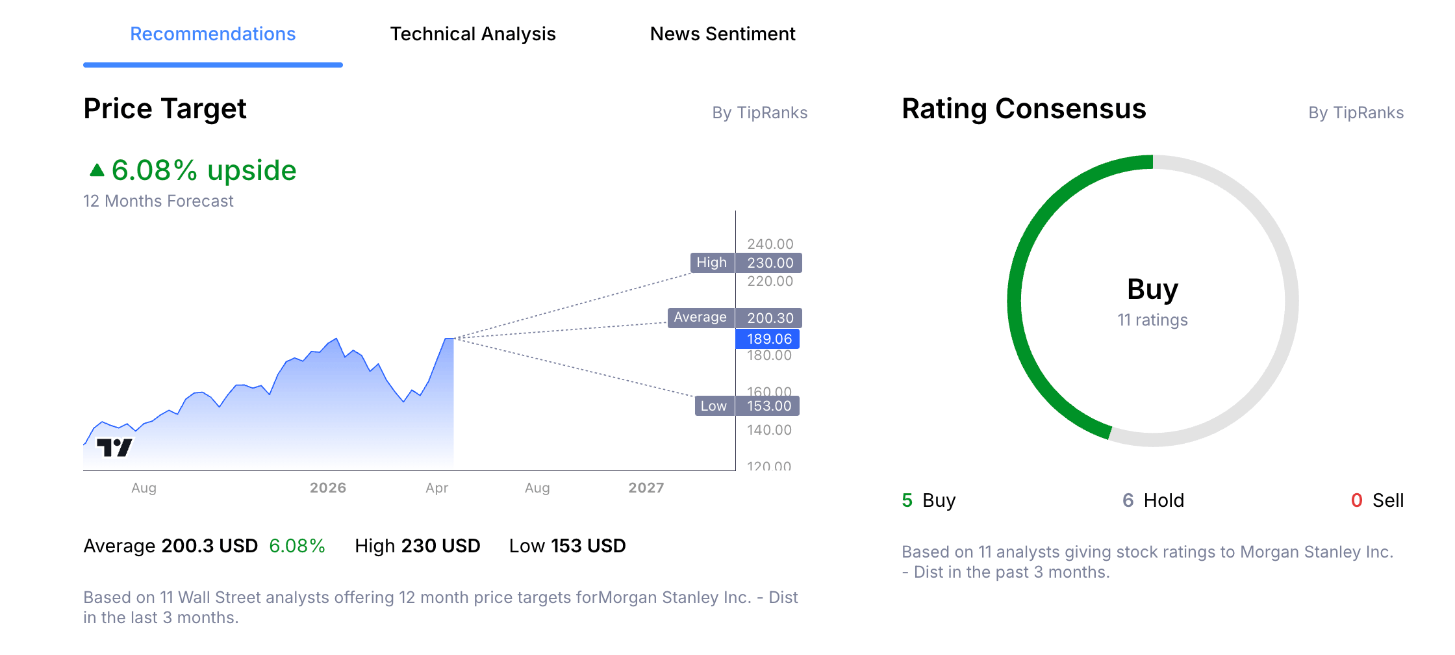Click the highlighted 189.06 current price marker
Image resolution: width=1455 pixels, height=655 pixels.
(768, 339)
